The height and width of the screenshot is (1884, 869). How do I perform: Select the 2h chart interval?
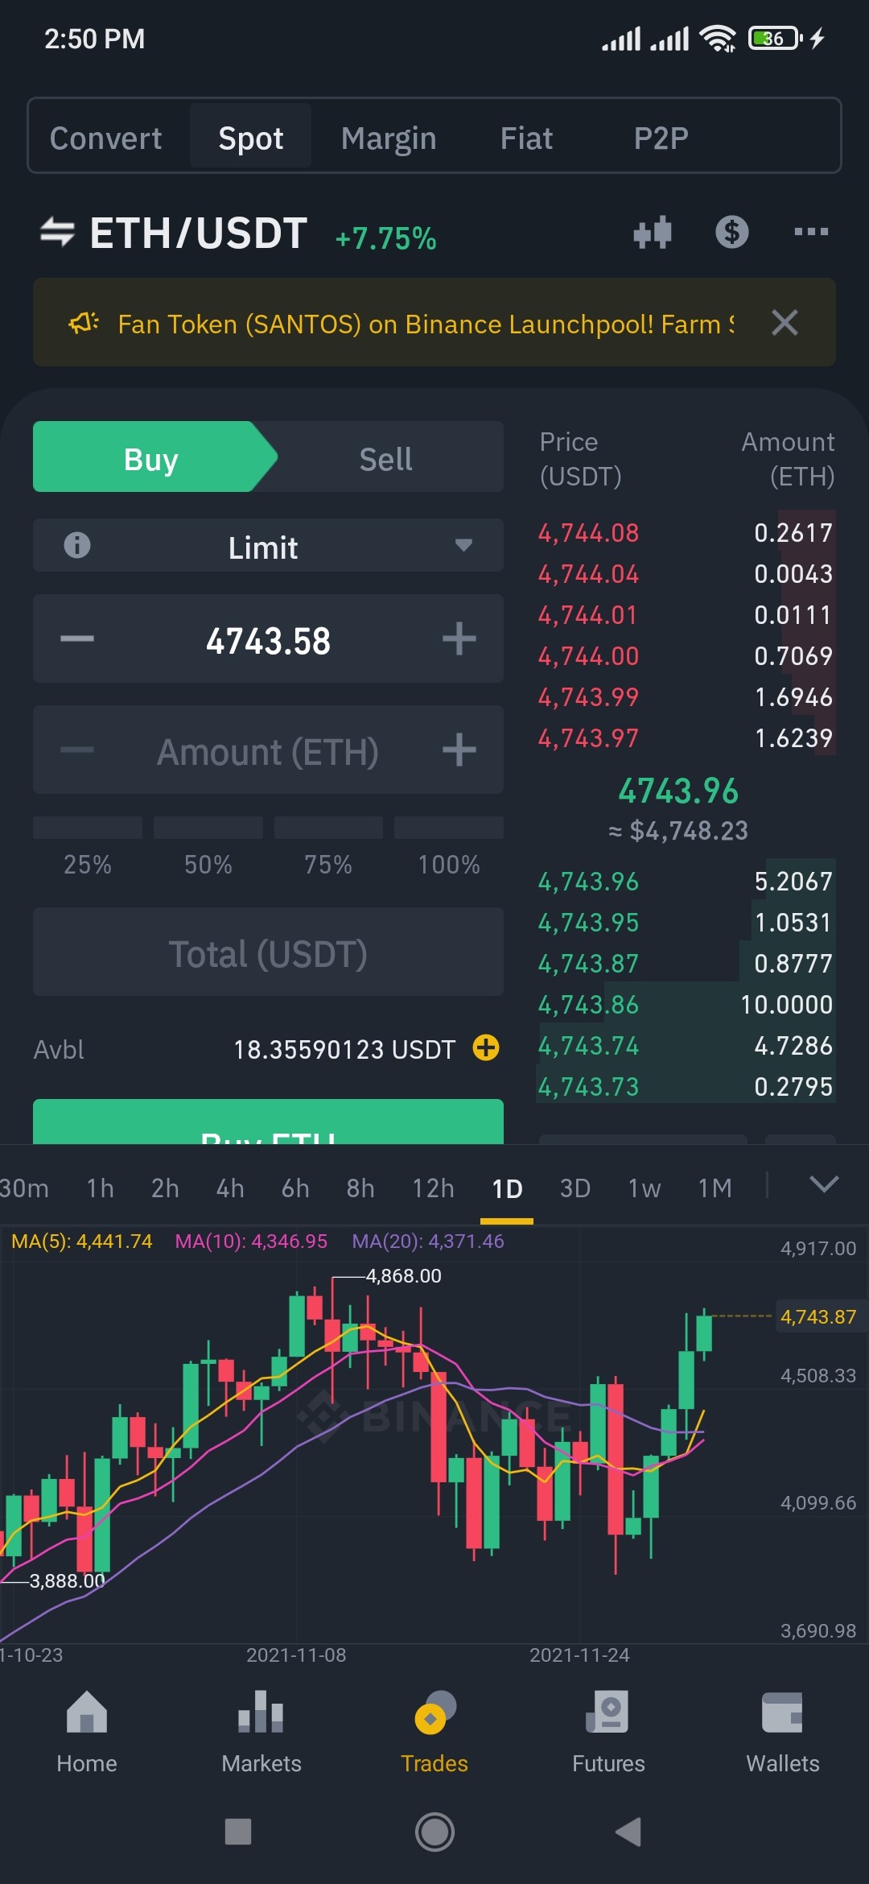[x=165, y=1188]
